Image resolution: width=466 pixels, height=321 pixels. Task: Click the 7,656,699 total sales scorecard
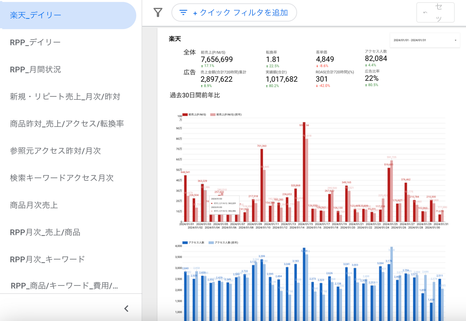pos(216,59)
